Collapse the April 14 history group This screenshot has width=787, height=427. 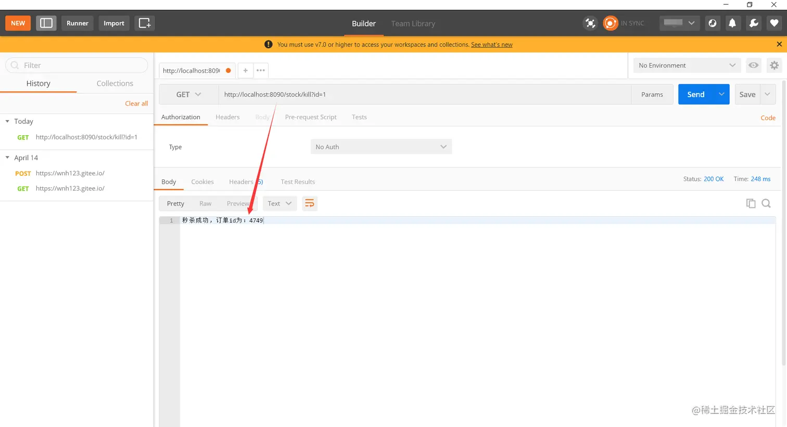[7, 158]
